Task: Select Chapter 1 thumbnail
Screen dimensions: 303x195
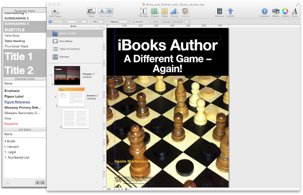Action: coord(67,75)
